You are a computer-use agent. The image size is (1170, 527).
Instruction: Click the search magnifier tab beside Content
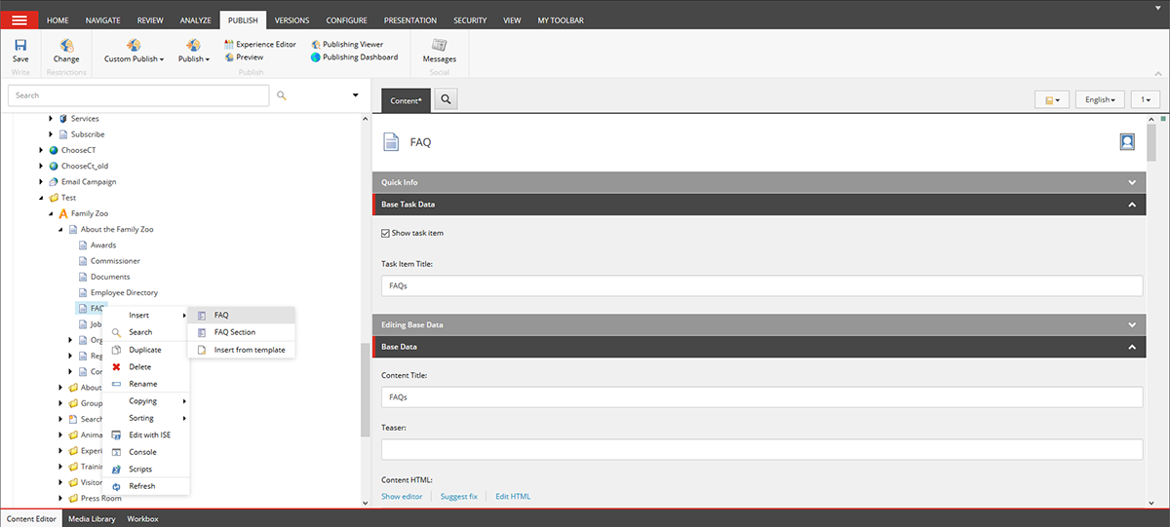point(446,99)
